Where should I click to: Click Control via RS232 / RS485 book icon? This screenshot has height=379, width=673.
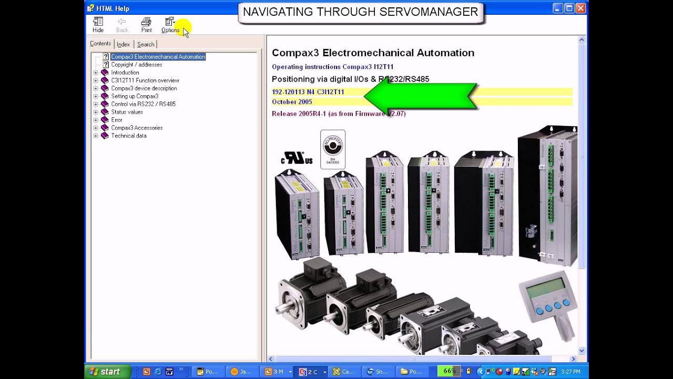[105, 104]
